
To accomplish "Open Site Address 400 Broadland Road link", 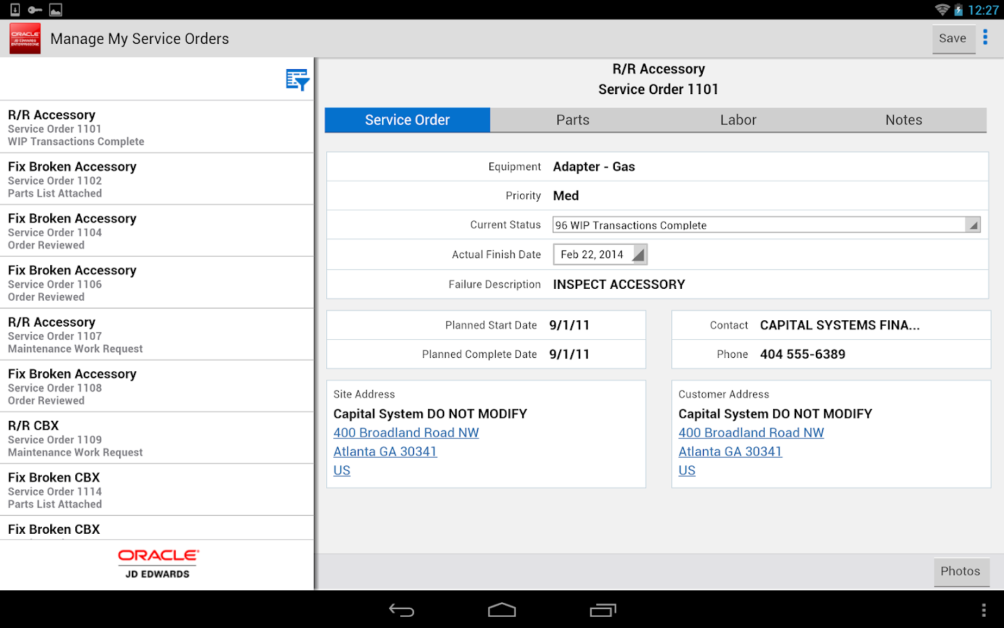I will point(406,433).
